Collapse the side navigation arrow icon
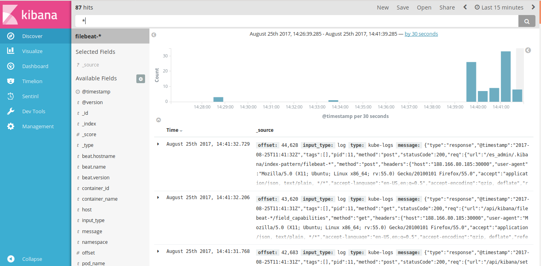The width and height of the screenshot is (541, 266). click(x=11, y=259)
